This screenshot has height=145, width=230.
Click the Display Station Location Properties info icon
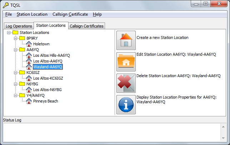click(126, 105)
